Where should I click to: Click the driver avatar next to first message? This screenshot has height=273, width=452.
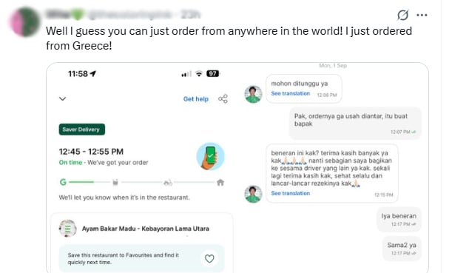click(253, 94)
